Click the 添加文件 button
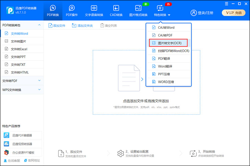 tap(57, 26)
